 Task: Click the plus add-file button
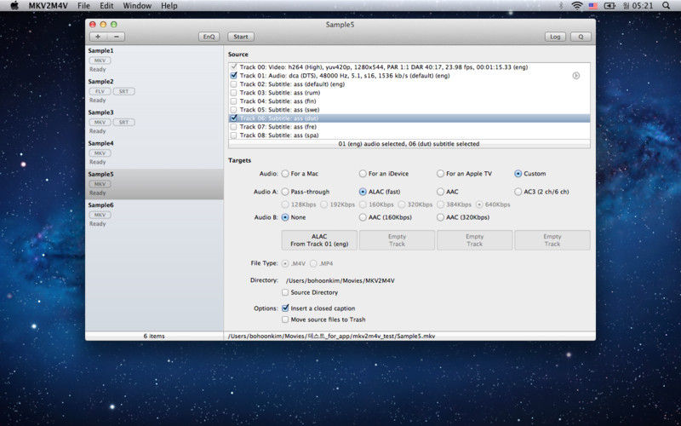point(98,37)
